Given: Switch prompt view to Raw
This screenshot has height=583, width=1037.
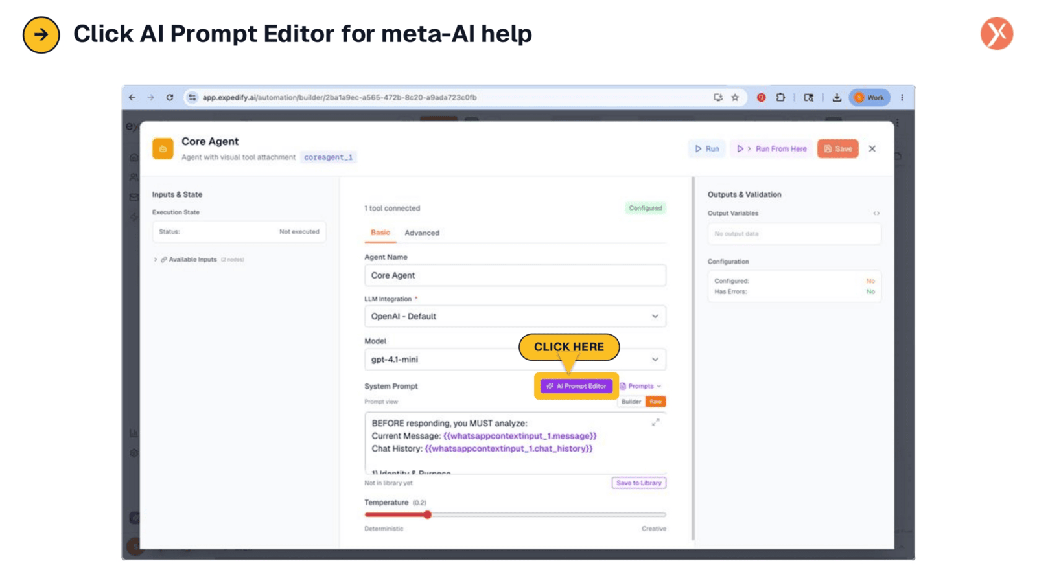Looking at the screenshot, I should [x=656, y=402].
